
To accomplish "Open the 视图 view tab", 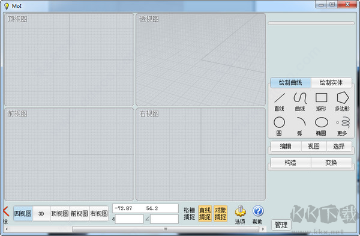I will point(314,147).
